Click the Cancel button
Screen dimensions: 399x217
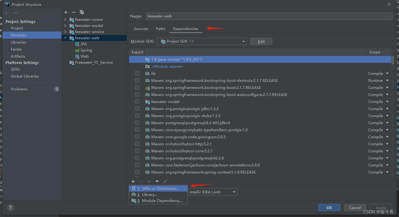[355, 207]
